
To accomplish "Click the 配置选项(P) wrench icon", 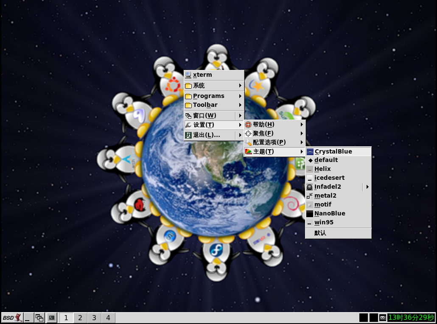I will 248,142.
